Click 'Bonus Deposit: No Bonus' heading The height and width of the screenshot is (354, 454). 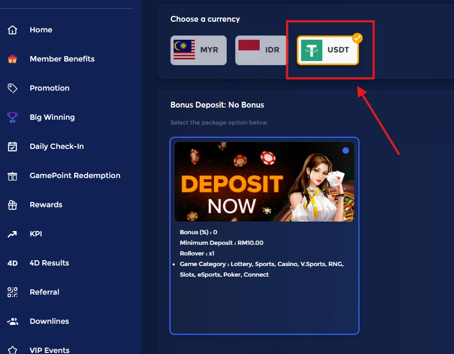click(x=217, y=105)
